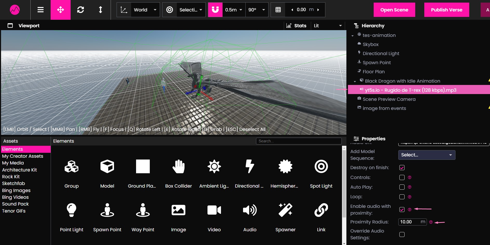Uncheck Destroy on finish checkbox
The image size is (490, 245).
402,168
